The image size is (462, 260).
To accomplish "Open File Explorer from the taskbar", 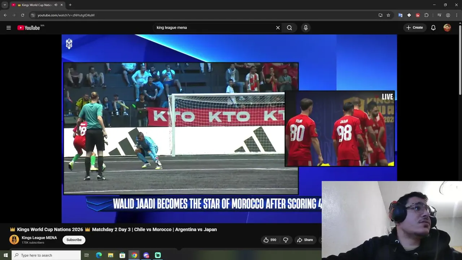I will [x=110, y=255].
